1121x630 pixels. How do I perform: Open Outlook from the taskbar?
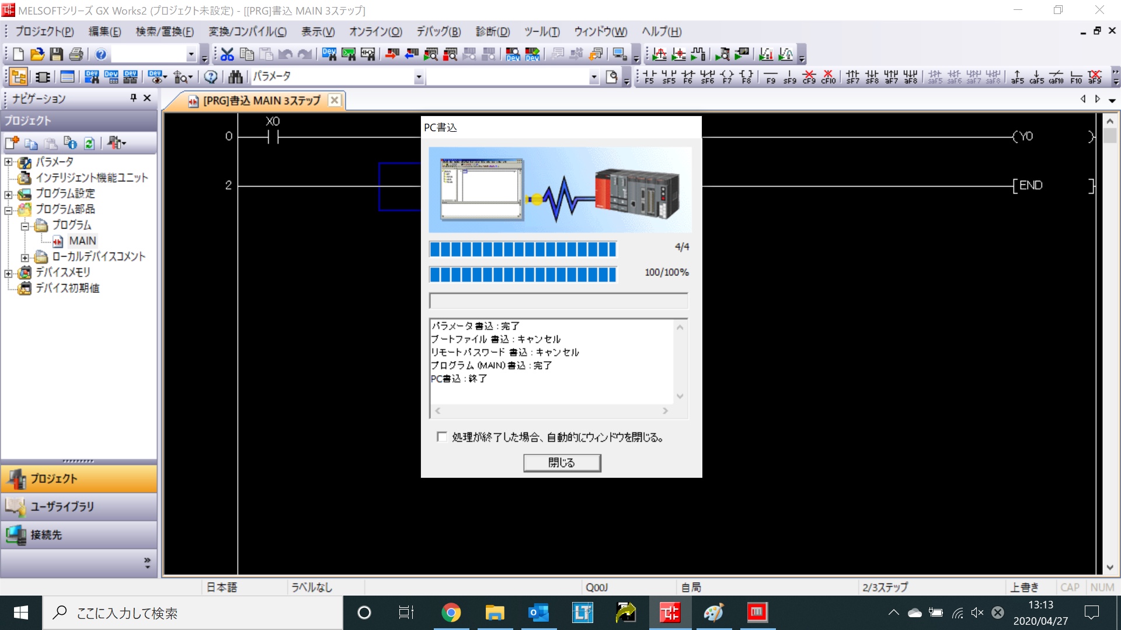click(x=538, y=612)
